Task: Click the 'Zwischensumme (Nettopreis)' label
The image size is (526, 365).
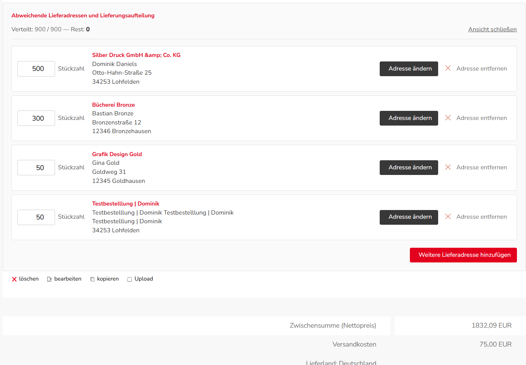Action: (333, 325)
